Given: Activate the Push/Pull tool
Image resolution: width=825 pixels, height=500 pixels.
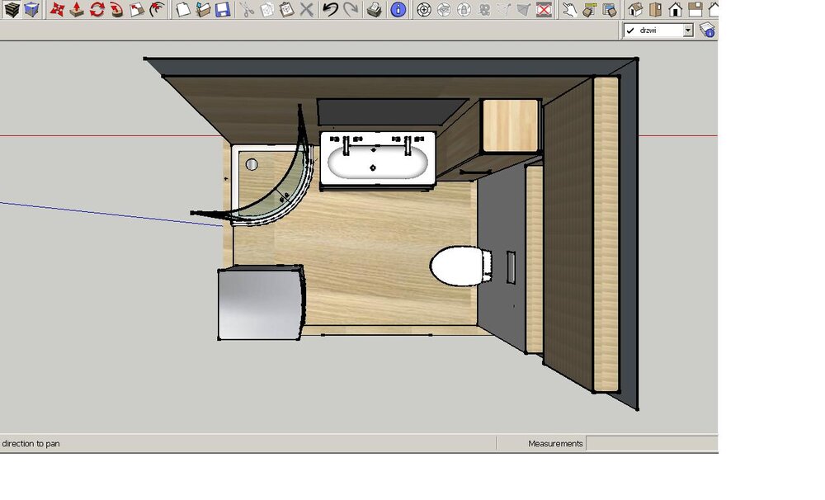Looking at the screenshot, I should [x=77, y=10].
